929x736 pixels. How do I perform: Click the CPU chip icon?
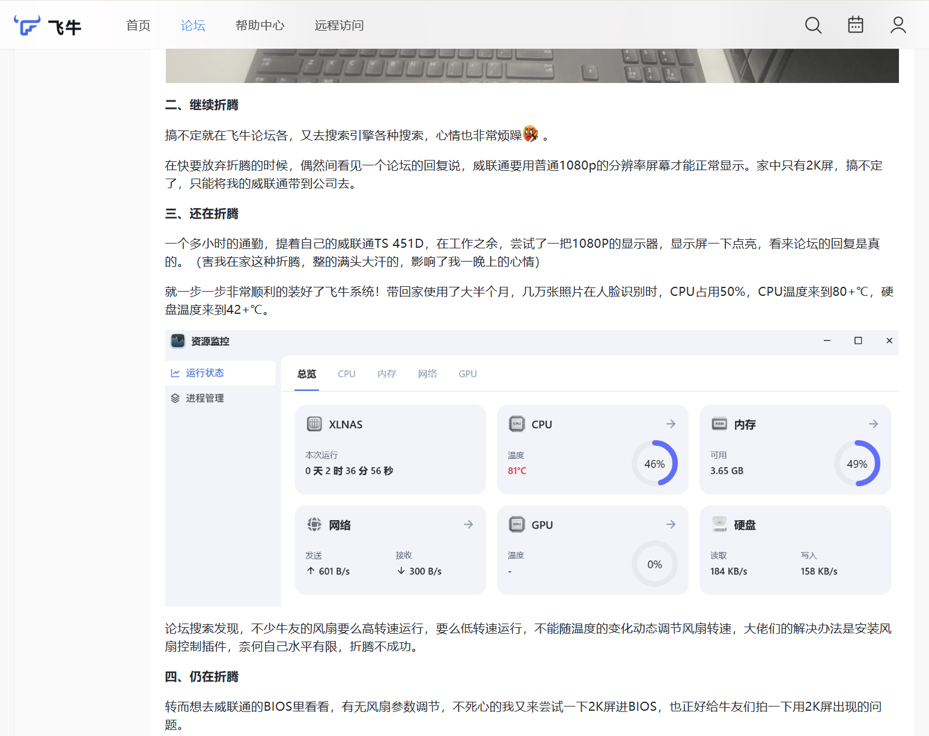click(x=517, y=424)
